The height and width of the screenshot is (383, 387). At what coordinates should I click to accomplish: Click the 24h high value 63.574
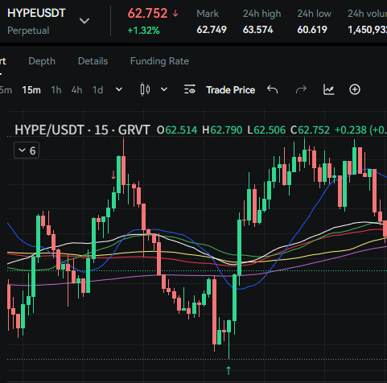pyautogui.click(x=258, y=30)
